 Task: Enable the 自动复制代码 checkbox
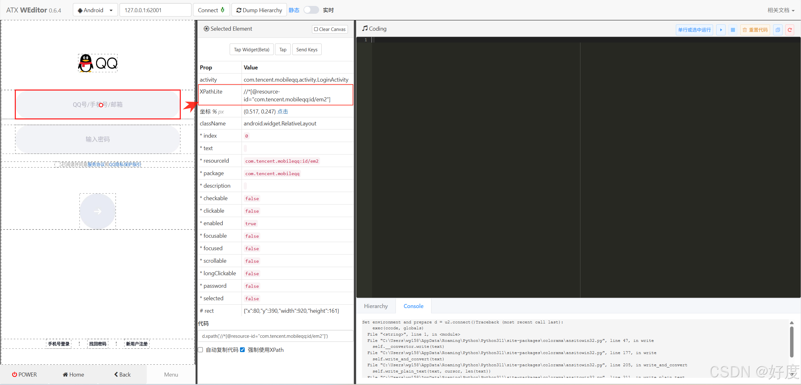[x=201, y=350]
